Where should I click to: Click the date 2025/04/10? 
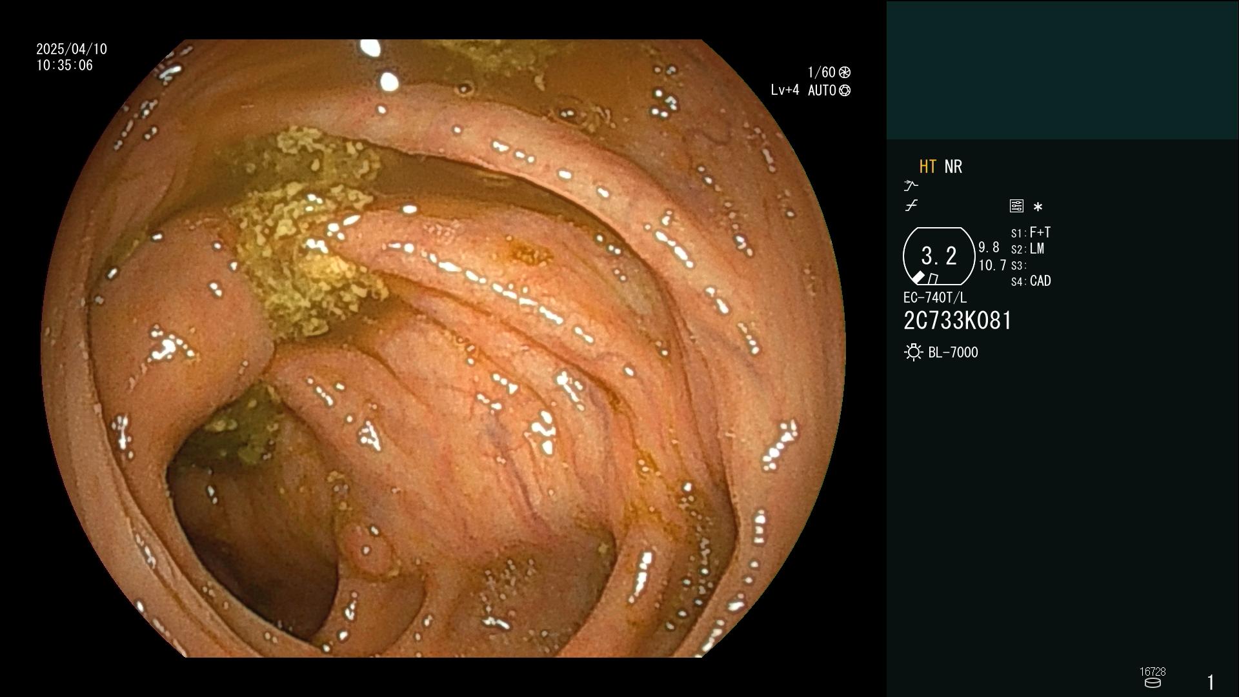(72, 49)
